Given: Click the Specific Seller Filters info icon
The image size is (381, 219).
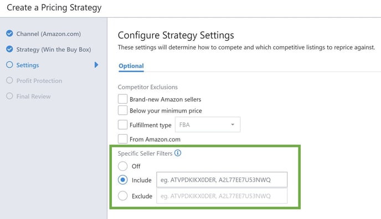Looking at the screenshot, I should (x=178, y=153).
